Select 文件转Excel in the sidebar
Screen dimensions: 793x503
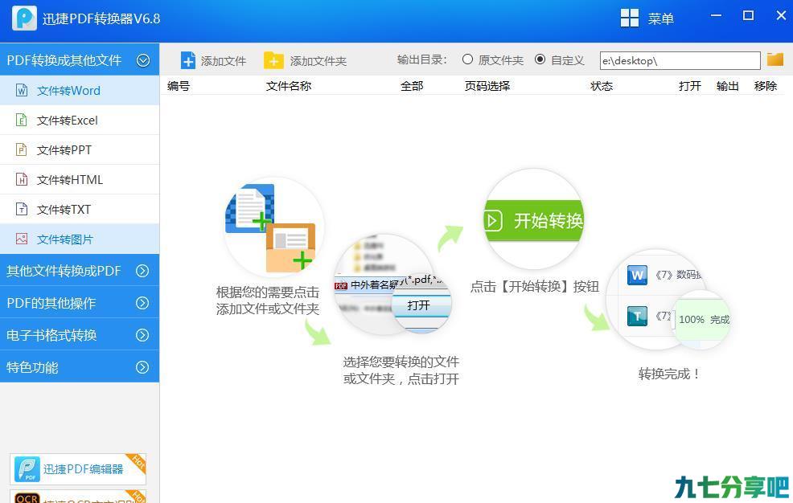coord(80,121)
